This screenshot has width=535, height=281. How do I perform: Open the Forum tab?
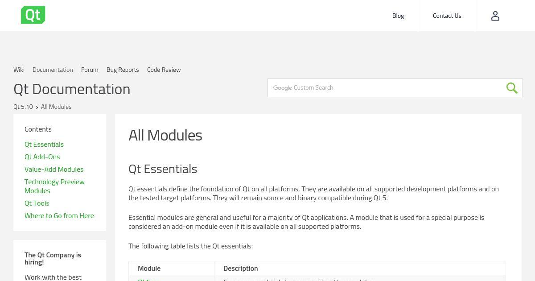90,70
